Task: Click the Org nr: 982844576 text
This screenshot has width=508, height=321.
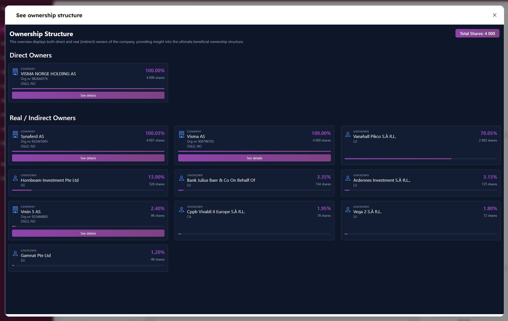Action: (x=34, y=79)
